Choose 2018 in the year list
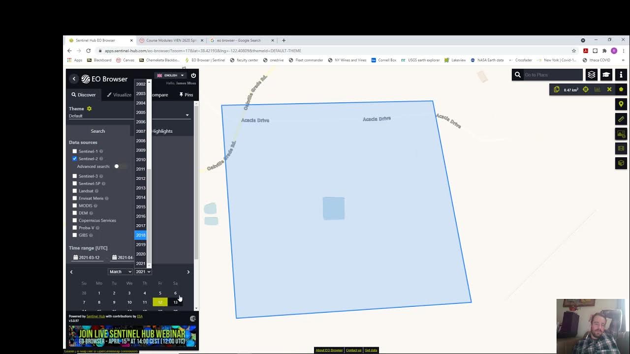This screenshot has height=354, width=630. [141, 235]
